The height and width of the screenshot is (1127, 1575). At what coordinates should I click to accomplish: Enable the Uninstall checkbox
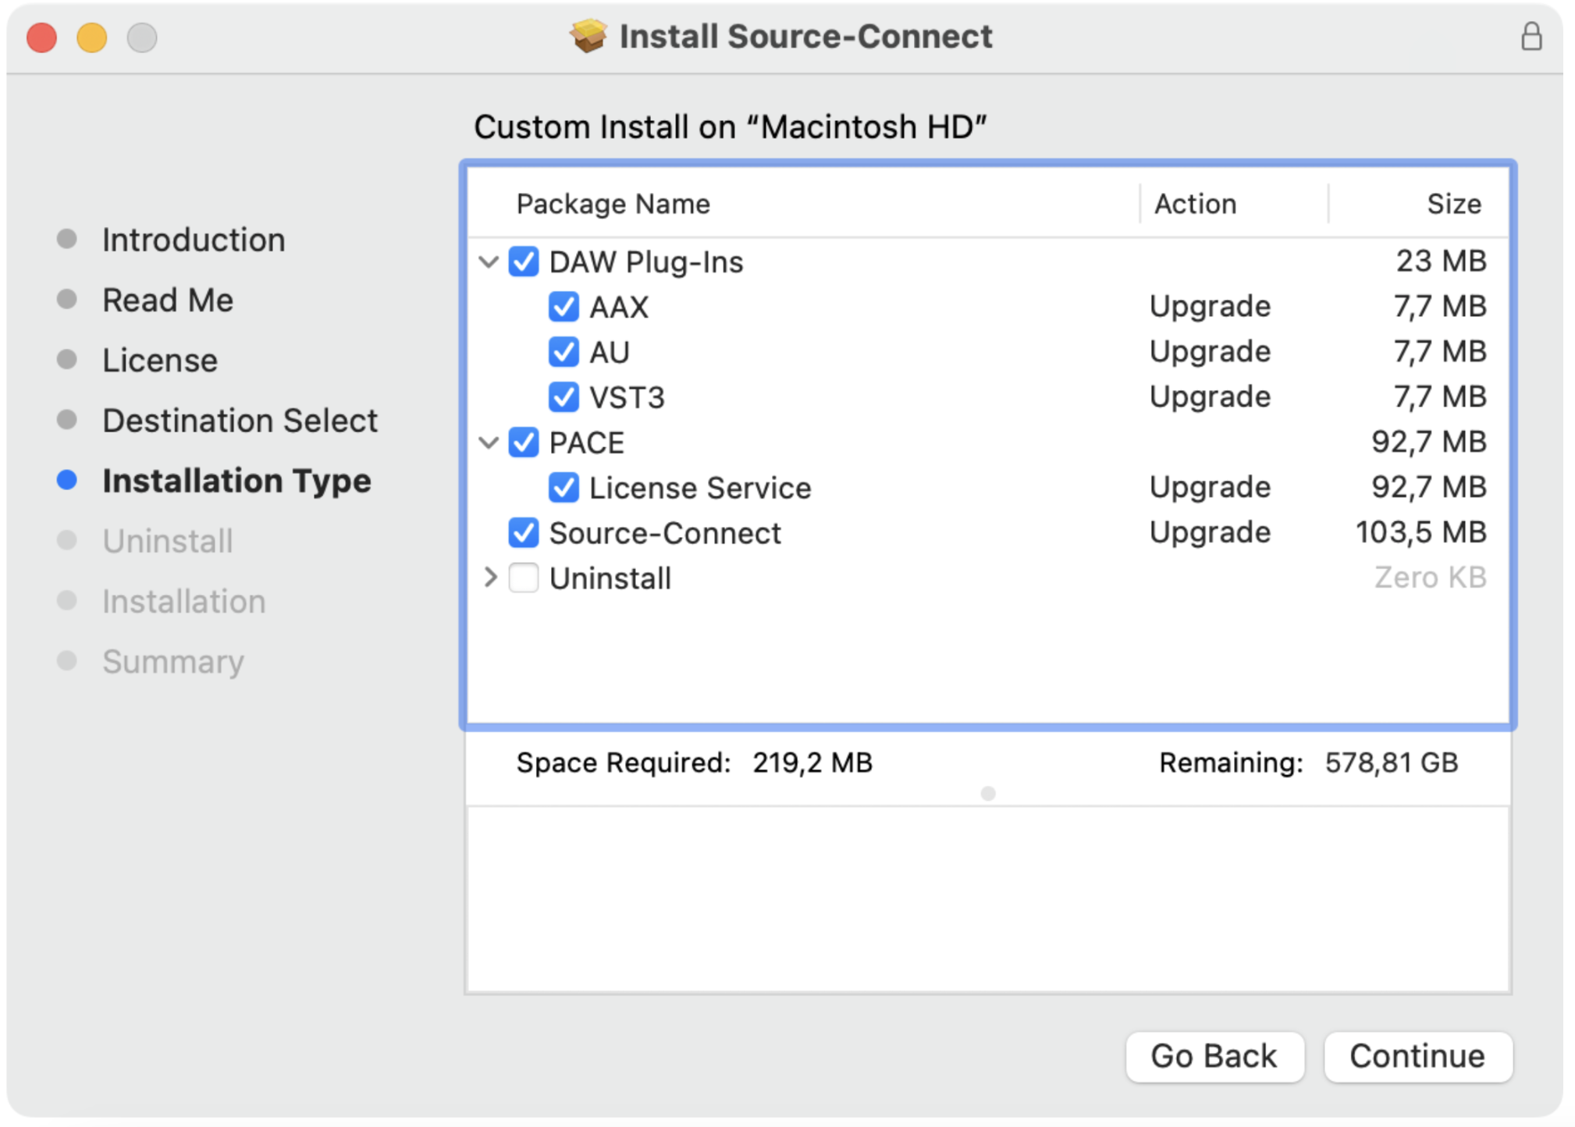pos(523,578)
